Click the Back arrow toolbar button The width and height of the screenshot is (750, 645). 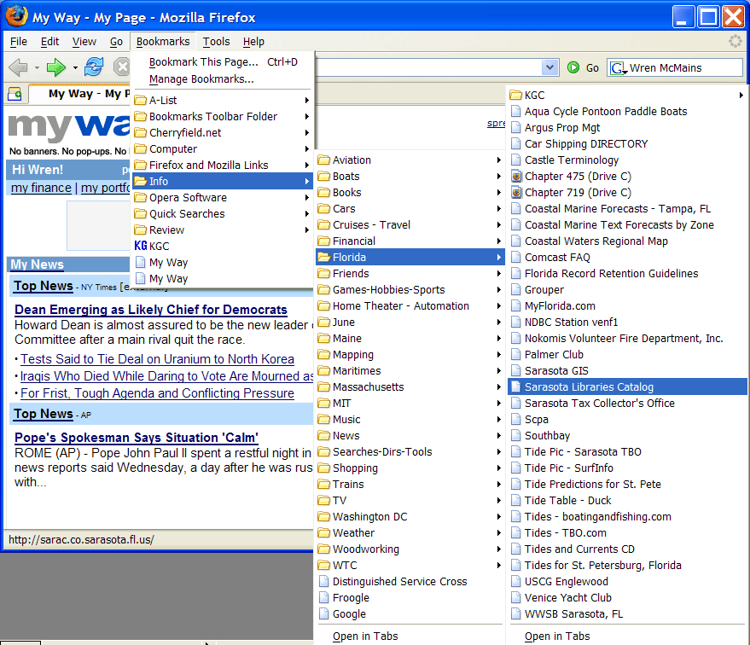[x=18, y=67]
